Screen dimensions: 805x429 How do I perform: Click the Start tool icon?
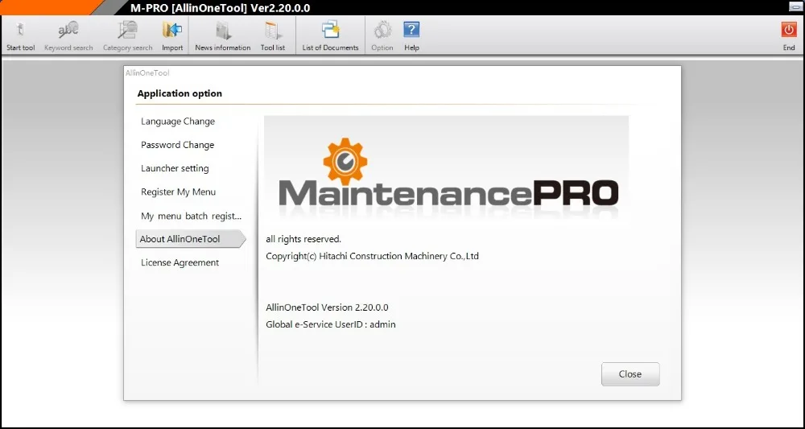click(x=21, y=31)
